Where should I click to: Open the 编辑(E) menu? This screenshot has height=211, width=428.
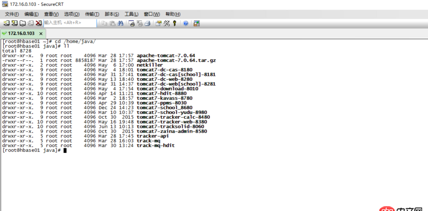32,14
